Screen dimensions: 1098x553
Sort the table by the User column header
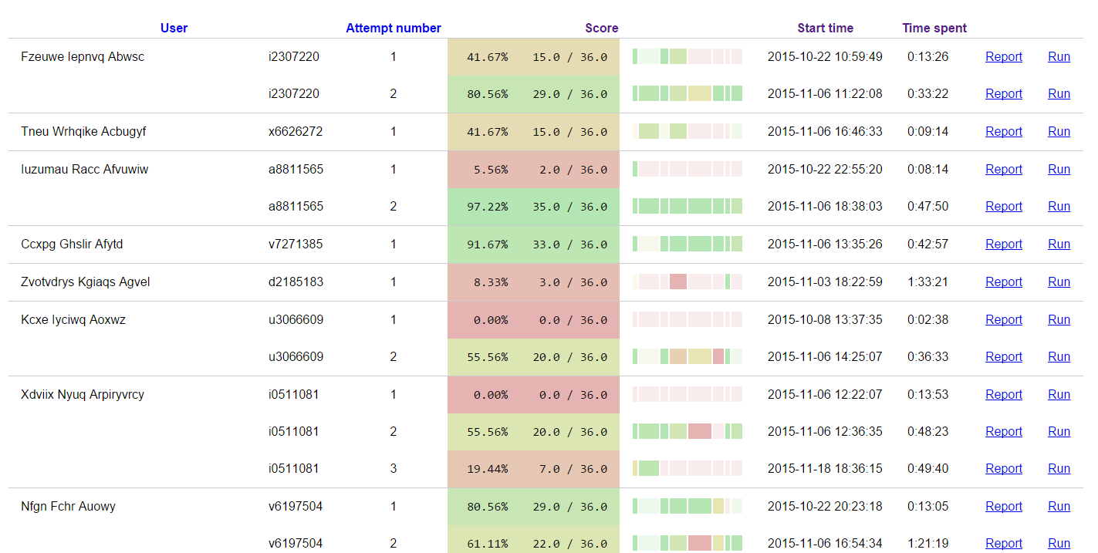tap(174, 29)
